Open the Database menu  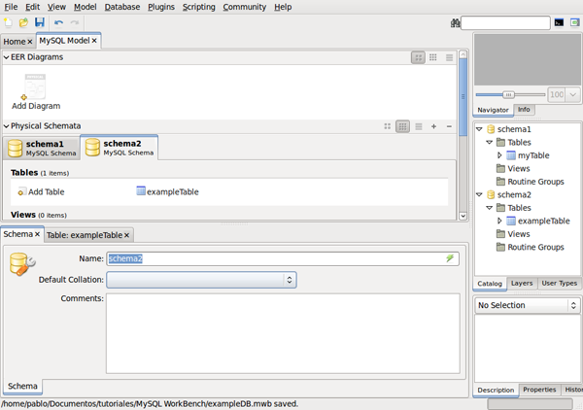click(122, 7)
